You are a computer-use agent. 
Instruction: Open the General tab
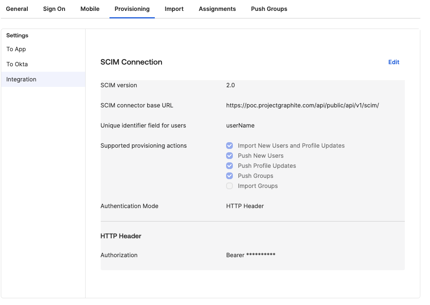[x=17, y=9]
